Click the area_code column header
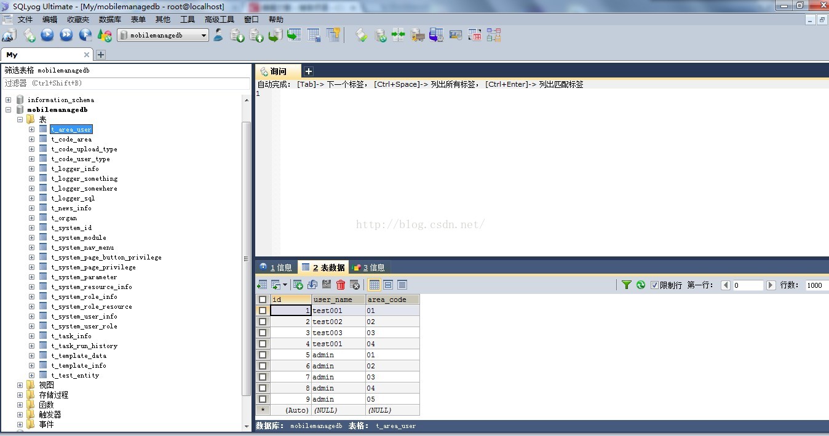 [x=392, y=299]
